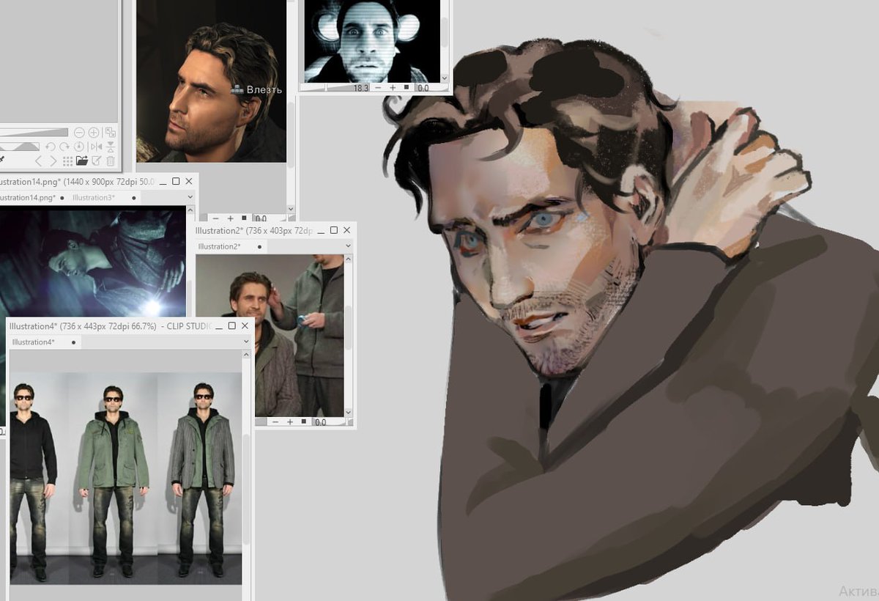Screen dimensions: 879x601
Task: Click the fit square icon beside 18.3
Action: point(407,87)
